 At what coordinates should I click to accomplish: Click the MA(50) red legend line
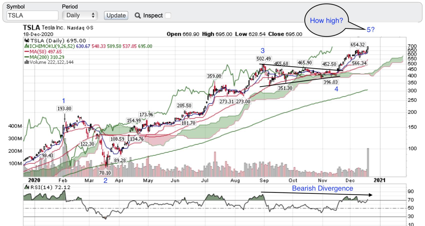point(27,52)
